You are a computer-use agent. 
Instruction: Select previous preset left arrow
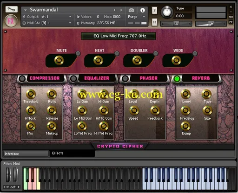pyautogui.click(x=114, y=10)
